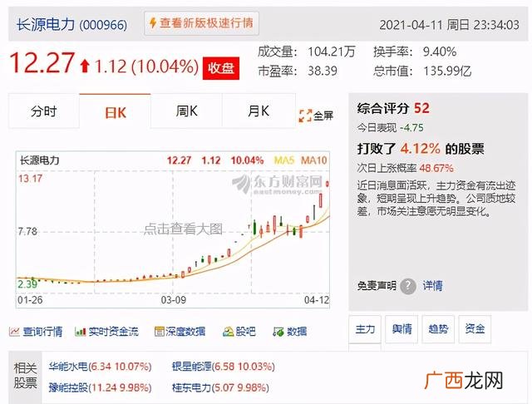
Task: Click the 查询行情 chart icon
Action: (x=14, y=332)
